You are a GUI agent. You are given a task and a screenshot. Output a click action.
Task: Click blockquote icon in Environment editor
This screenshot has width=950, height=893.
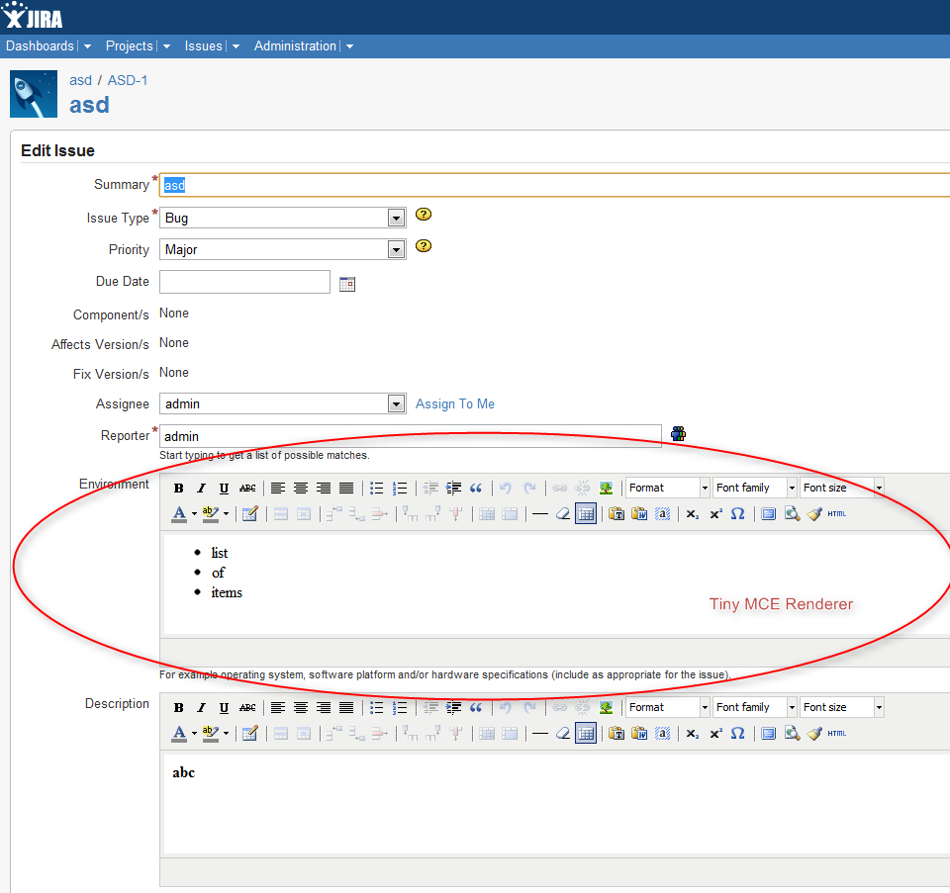tap(476, 488)
